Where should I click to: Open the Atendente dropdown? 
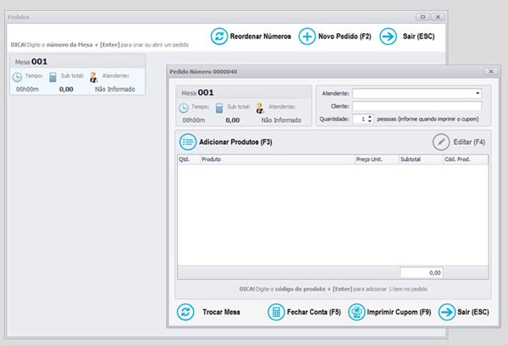click(x=478, y=93)
